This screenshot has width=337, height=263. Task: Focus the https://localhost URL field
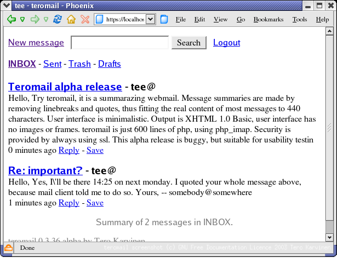[125, 20]
